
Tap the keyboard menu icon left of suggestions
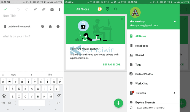(x=3, y=75)
